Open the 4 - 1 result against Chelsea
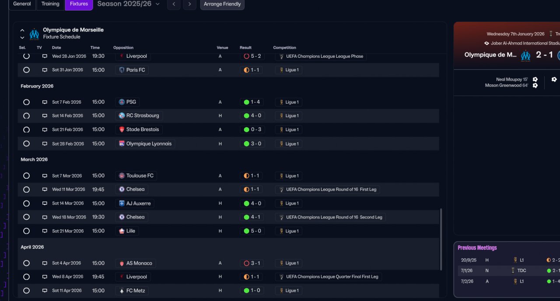The height and width of the screenshot is (301, 560). (x=252, y=217)
